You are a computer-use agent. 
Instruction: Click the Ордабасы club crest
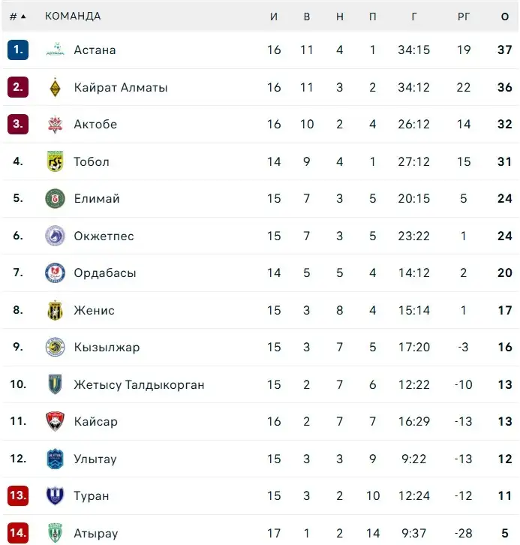56,272
